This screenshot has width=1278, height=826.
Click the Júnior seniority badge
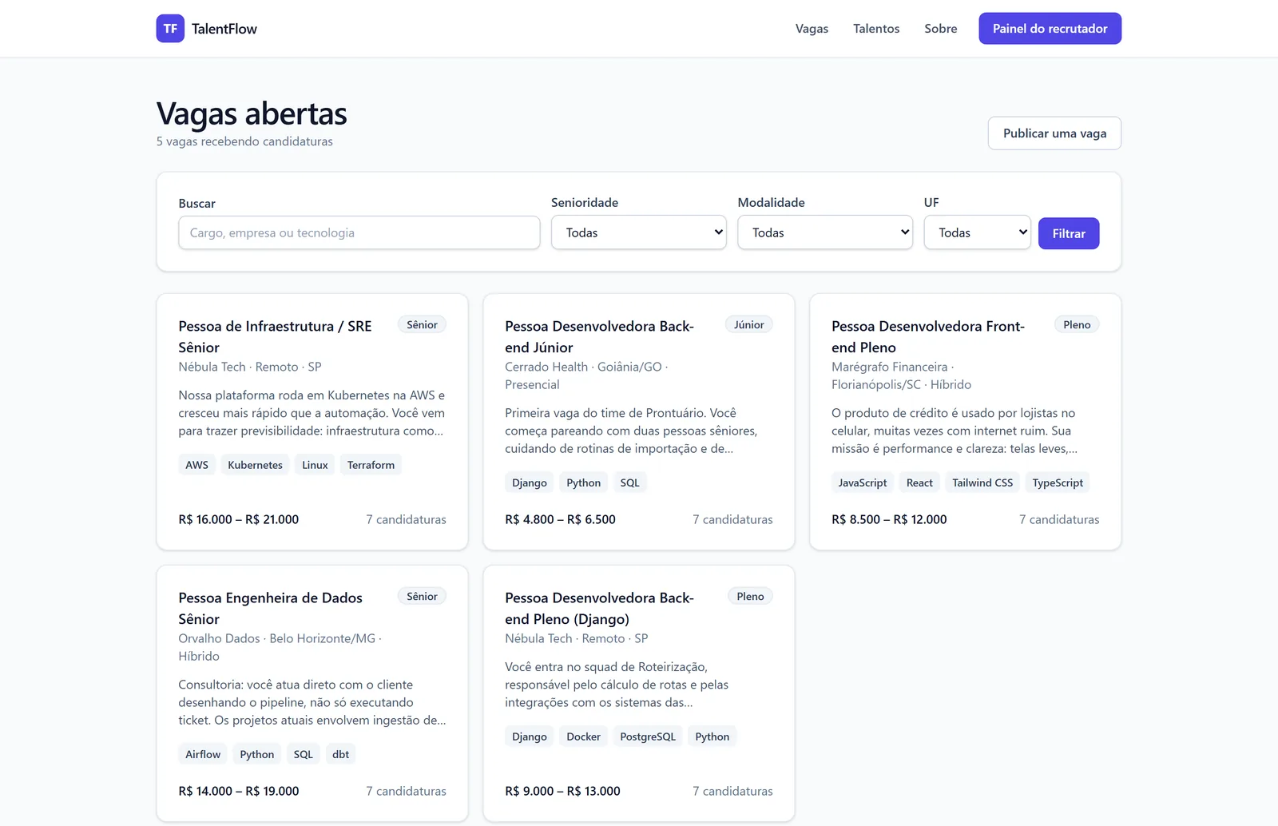(x=748, y=324)
